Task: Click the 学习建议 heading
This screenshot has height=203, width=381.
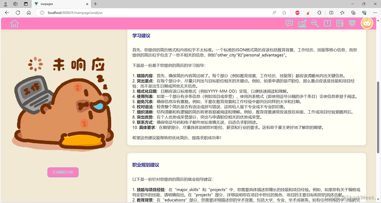Action: (x=141, y=35)
